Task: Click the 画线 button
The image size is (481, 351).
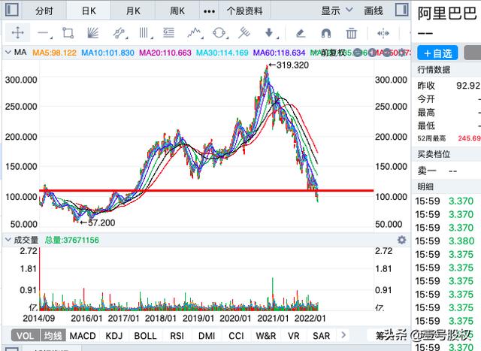Action: (374, 11)
